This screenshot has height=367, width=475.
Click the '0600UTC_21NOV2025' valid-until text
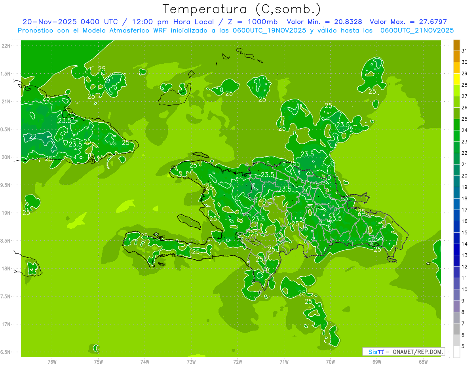[x=417, y=30]
